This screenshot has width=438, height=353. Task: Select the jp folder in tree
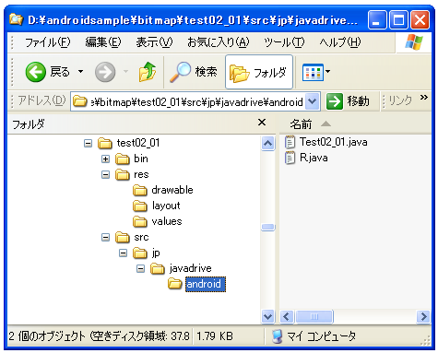pos(156,253)
